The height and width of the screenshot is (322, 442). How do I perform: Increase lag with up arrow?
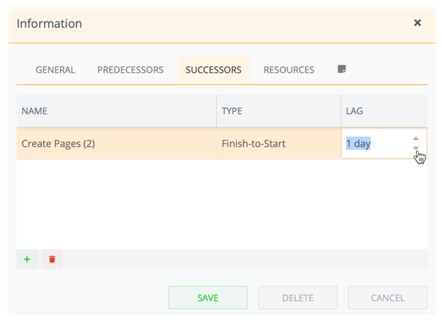(416, 138)
